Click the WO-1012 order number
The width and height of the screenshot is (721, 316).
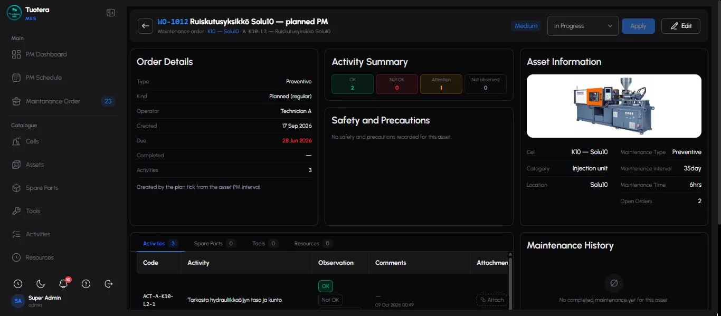pyautogui.click(x=173, y=22)
